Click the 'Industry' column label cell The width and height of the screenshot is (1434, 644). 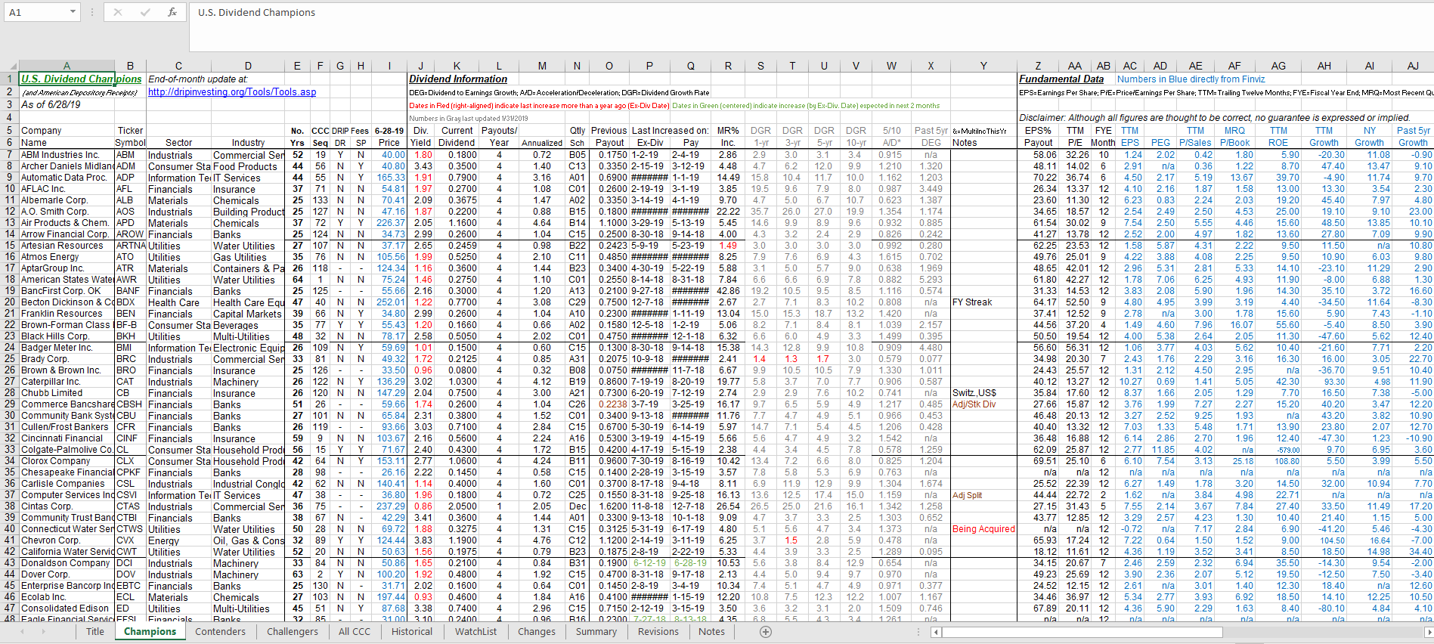click(x=248, y=143)
